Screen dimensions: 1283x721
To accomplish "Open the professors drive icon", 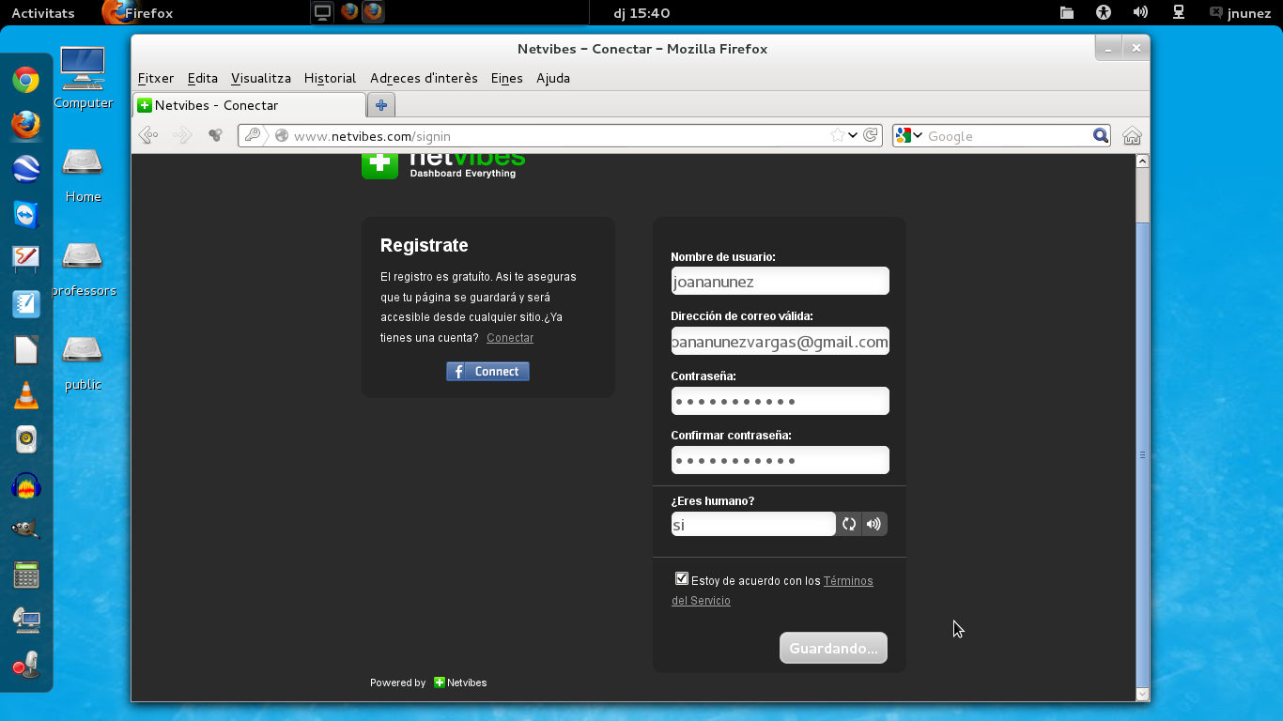I will pos(83,268).
